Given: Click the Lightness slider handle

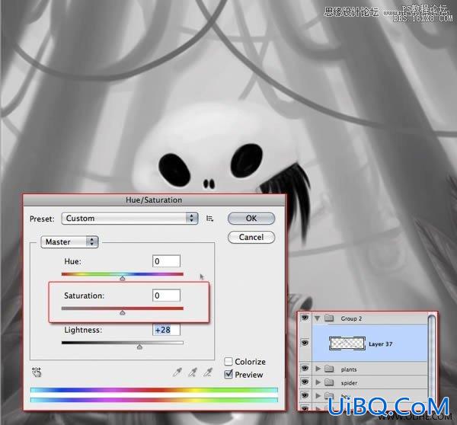Looking at the screenshot, I should tap(139, 347).
